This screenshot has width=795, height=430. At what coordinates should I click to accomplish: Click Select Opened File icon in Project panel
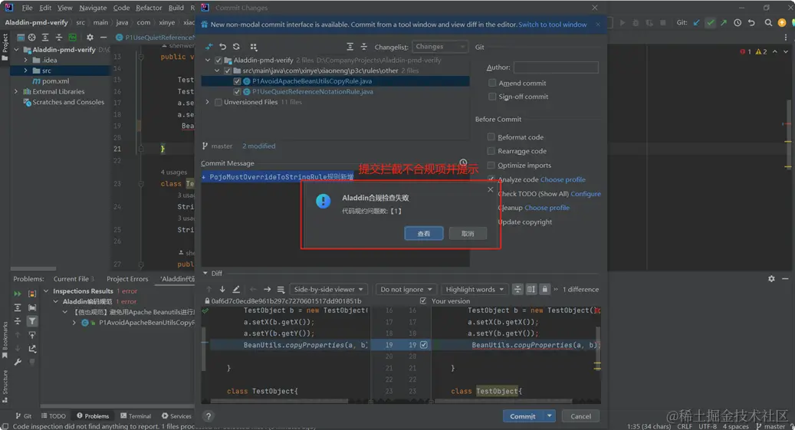click(32, 37)
